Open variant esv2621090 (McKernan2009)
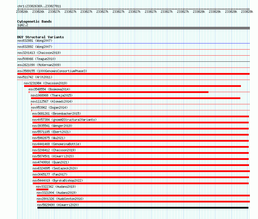Viewport: 258px width, 219px height. click(x=39, y=65)
